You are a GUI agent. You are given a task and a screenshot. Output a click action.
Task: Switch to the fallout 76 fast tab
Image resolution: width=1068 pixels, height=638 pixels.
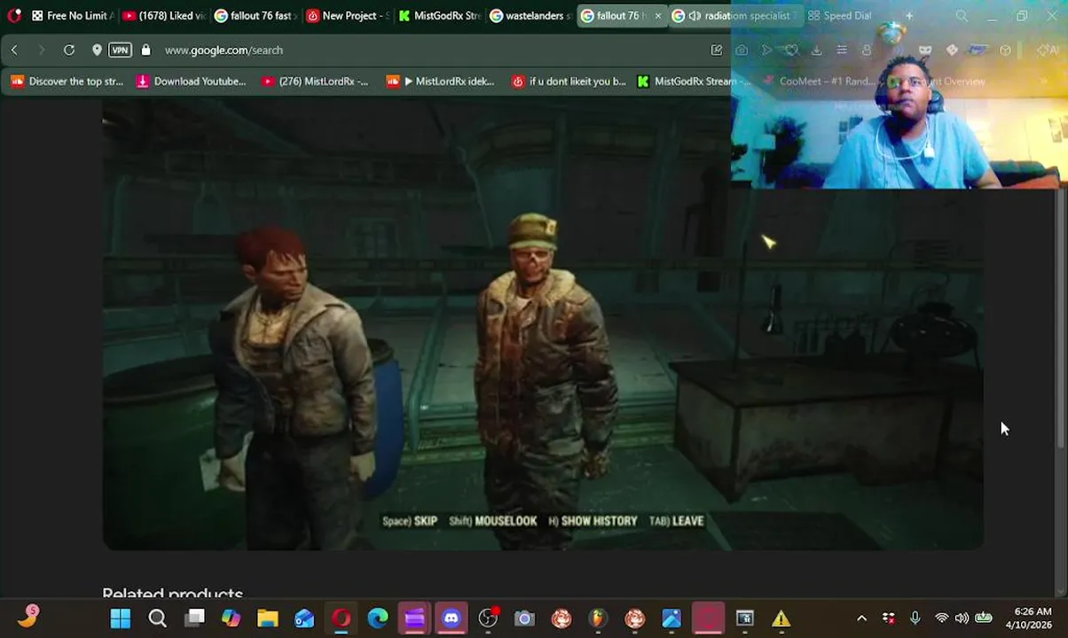pyautogui.click(x=255, y=16)
